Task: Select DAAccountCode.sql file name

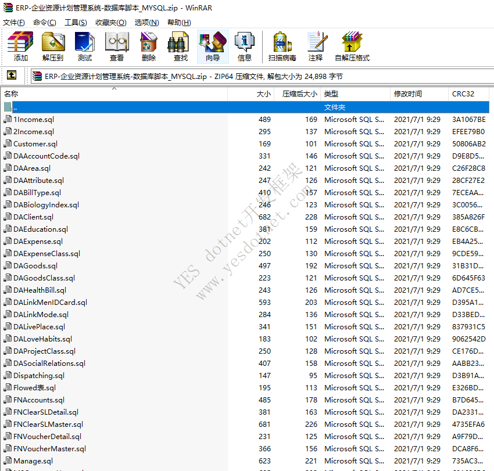Action: [46, 156]
